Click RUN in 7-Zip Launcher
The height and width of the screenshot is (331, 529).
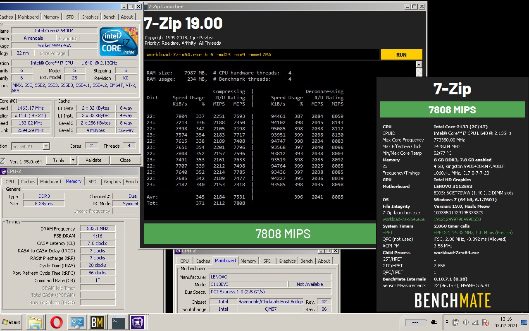coord(401,55)
